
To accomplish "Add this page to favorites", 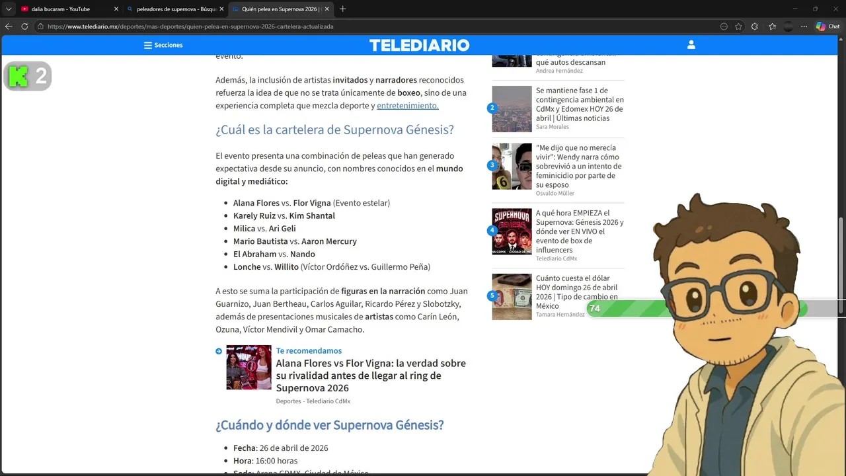I will click(738, 26).
